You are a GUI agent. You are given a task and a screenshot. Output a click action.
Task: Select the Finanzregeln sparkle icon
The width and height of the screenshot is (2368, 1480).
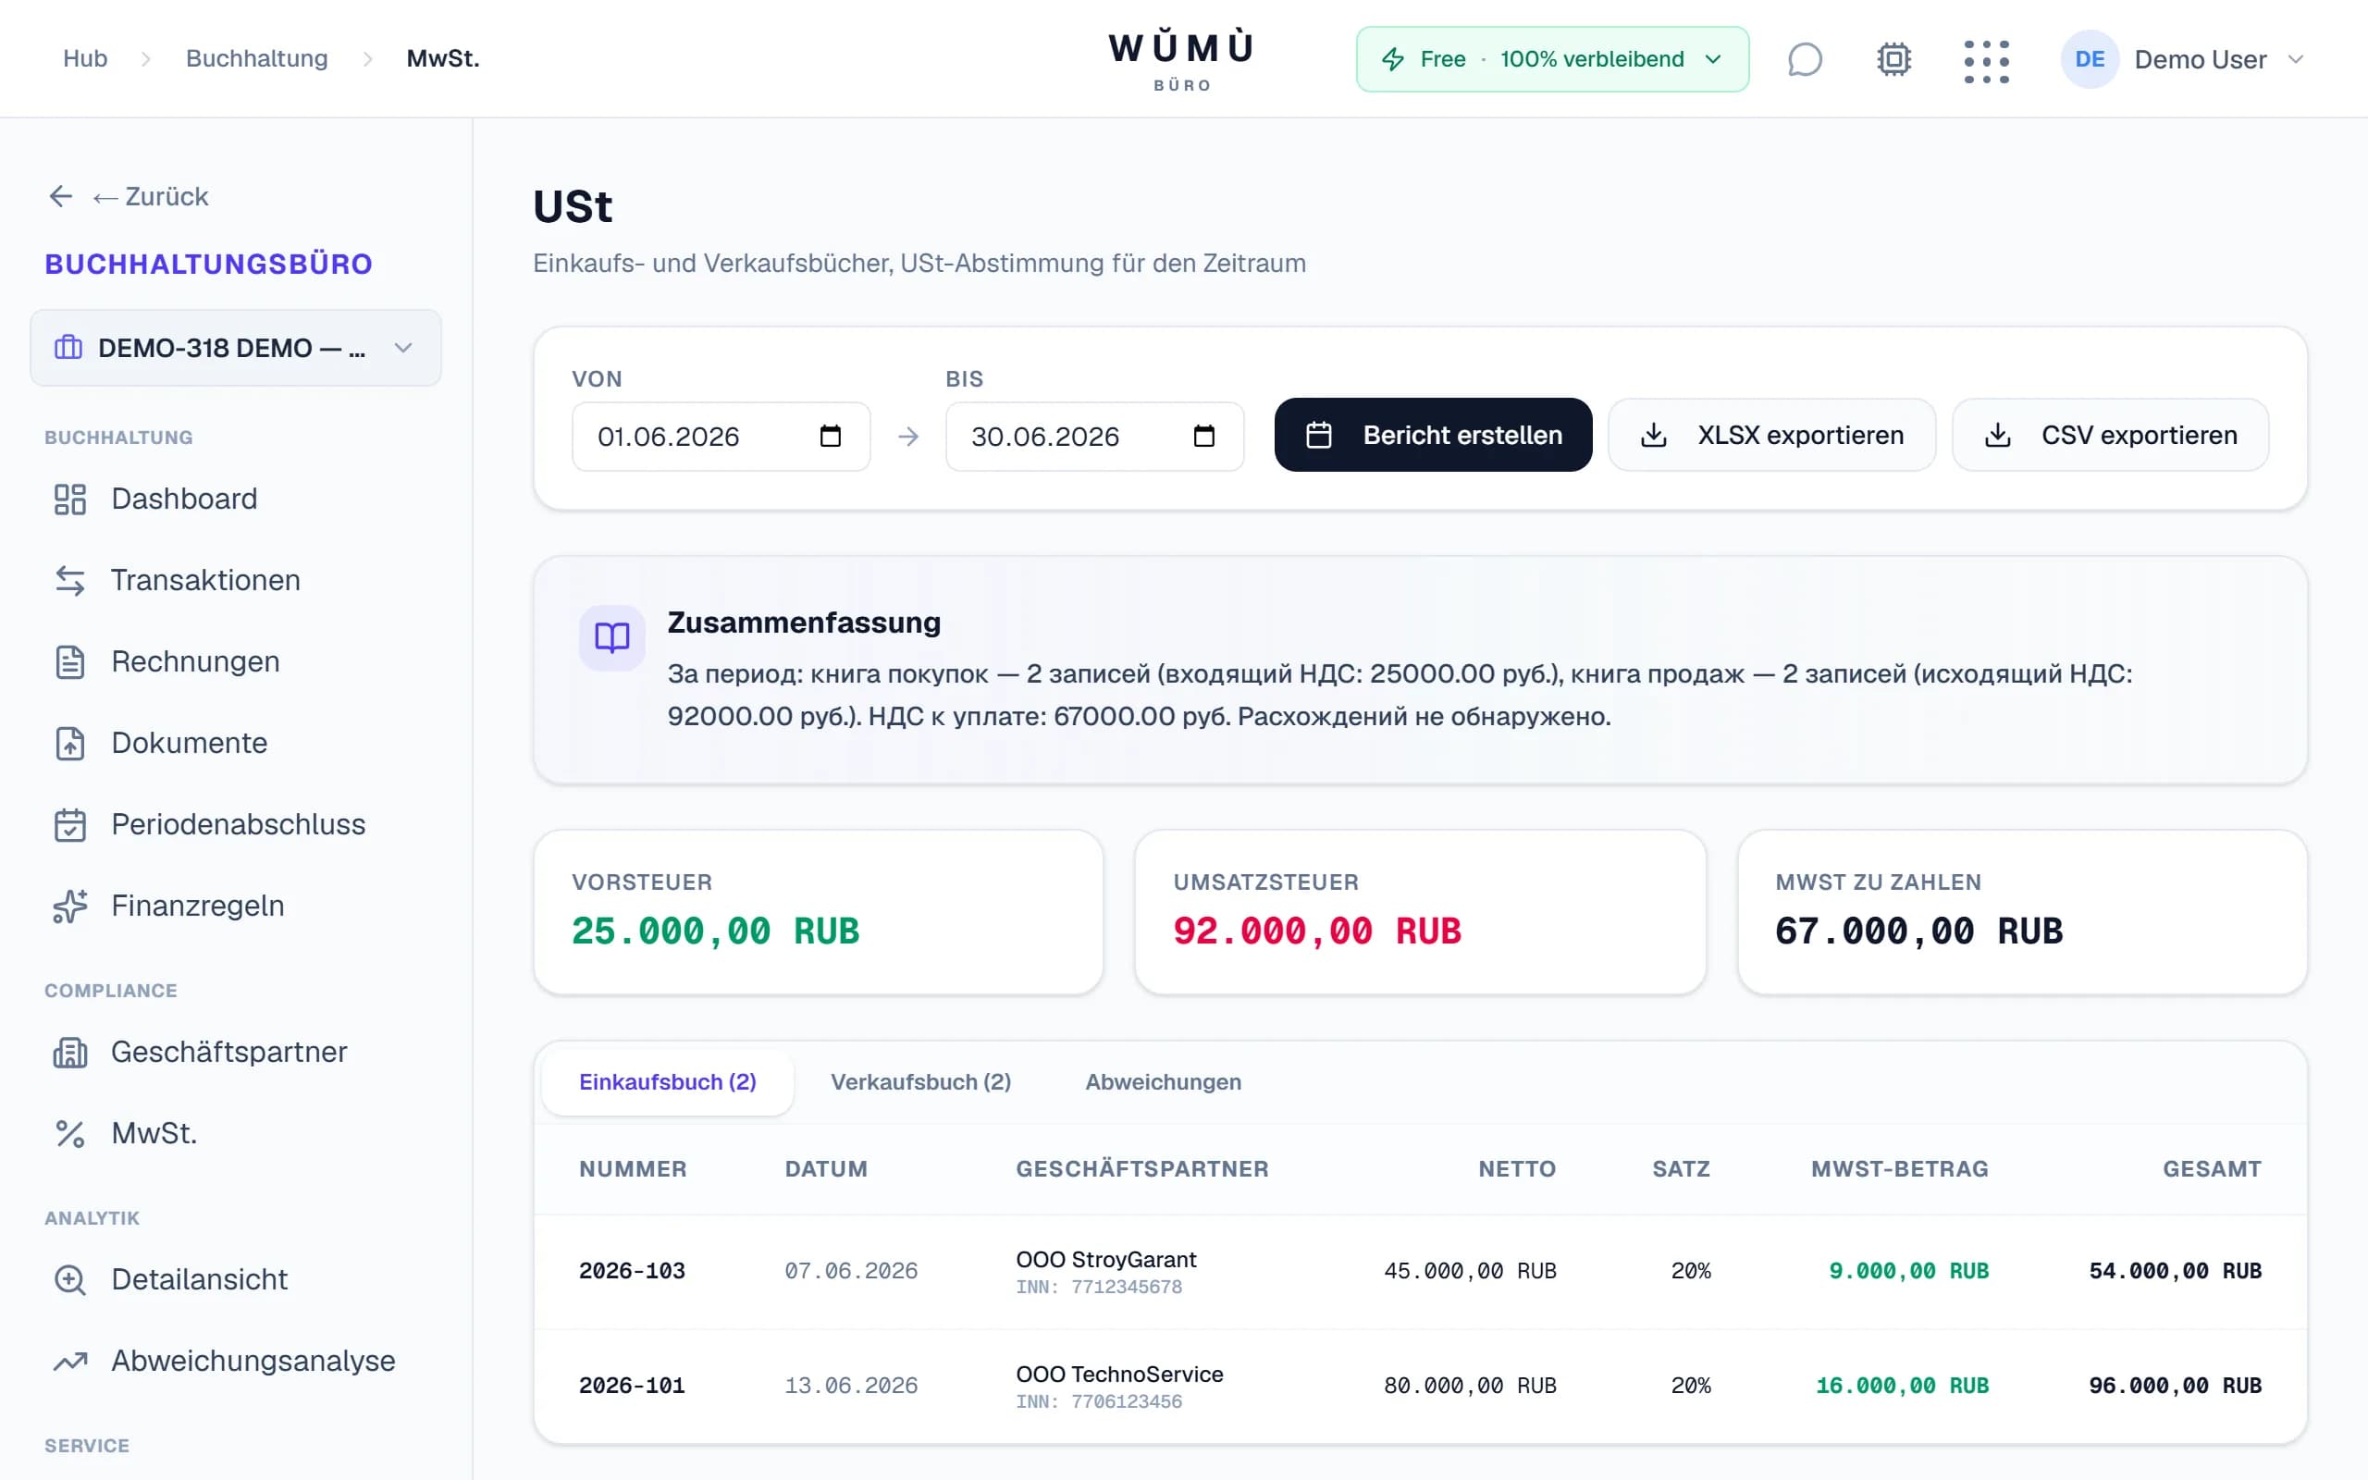pyautogui.click(x=70, y=906)
